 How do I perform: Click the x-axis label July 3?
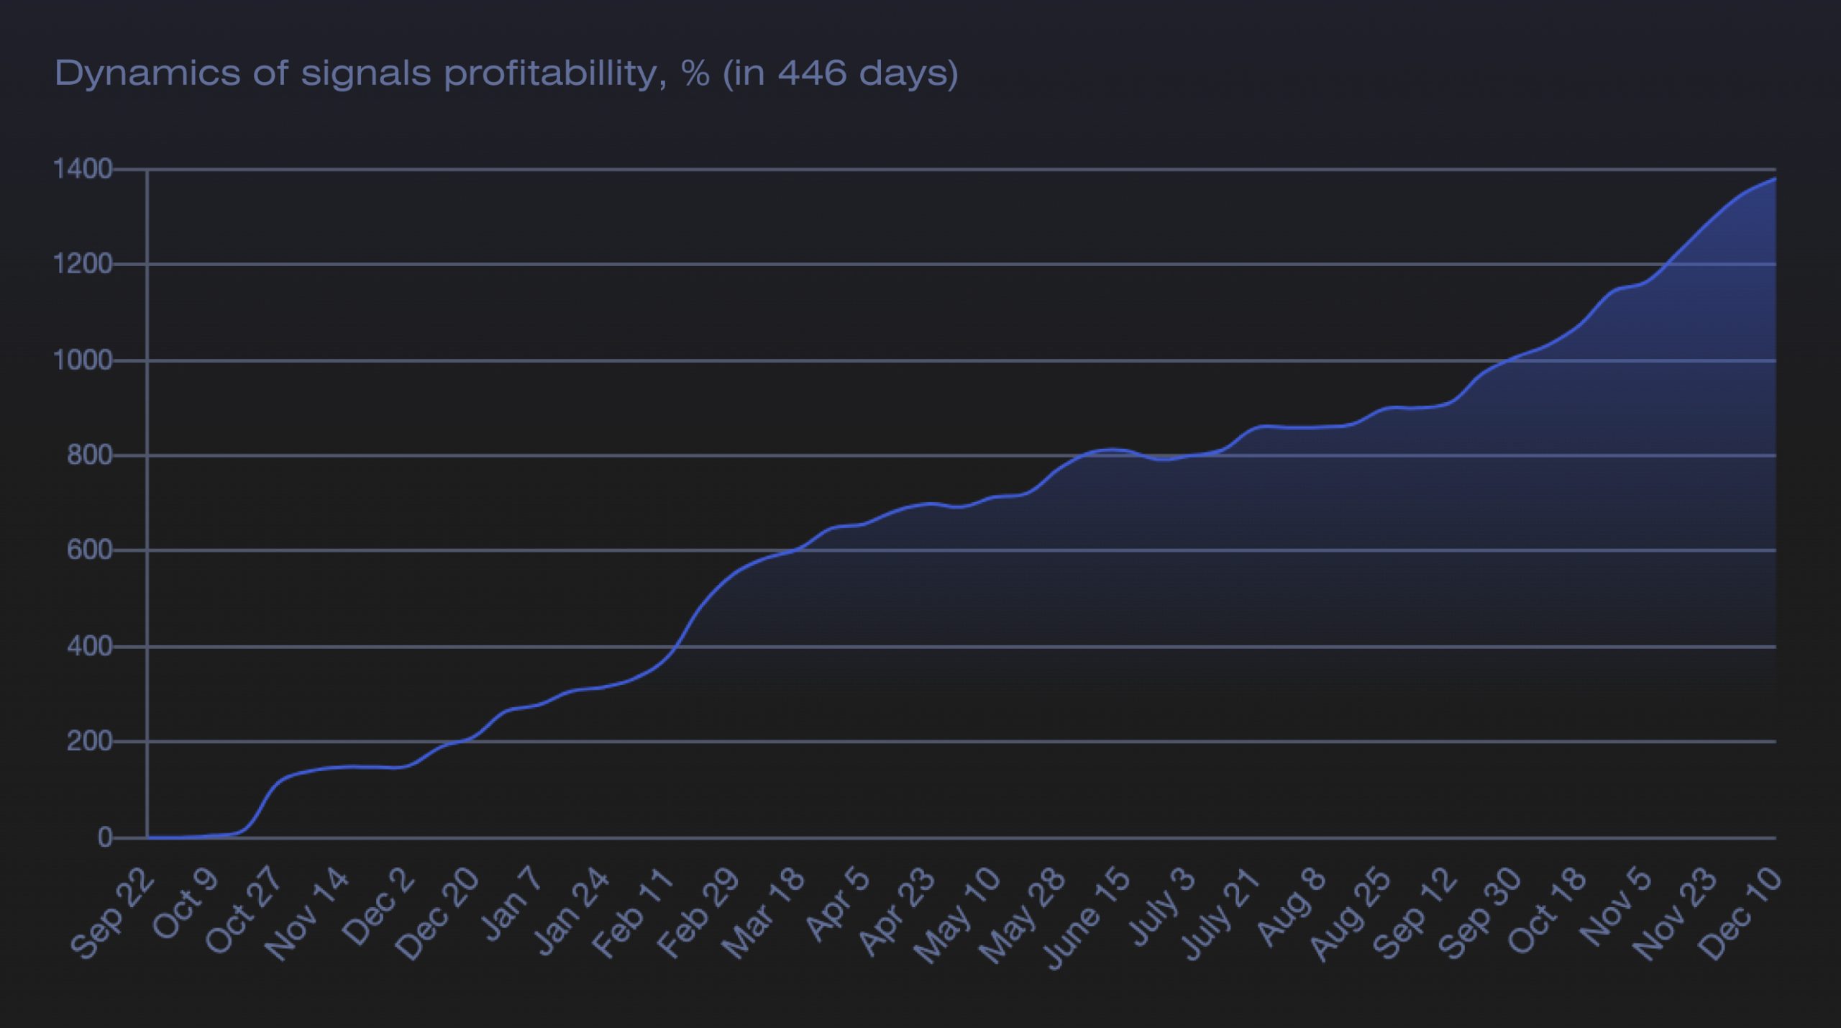[1163, 907]
